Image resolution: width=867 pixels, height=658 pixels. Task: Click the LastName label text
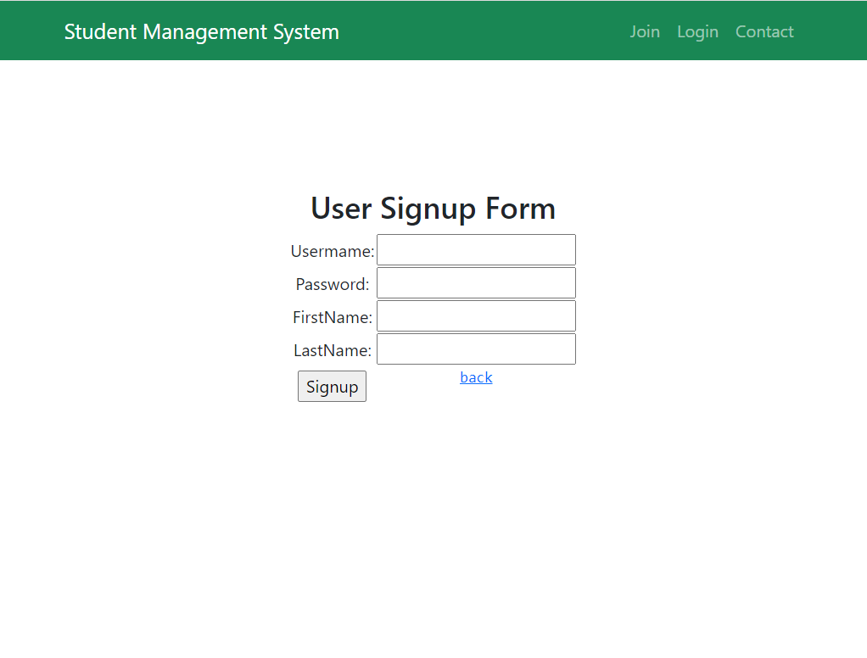332,350
